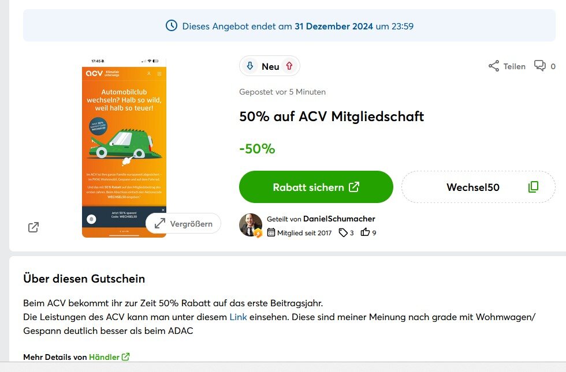Click the ACV promo screenshot thumbnail

click(x=124, y=148)
